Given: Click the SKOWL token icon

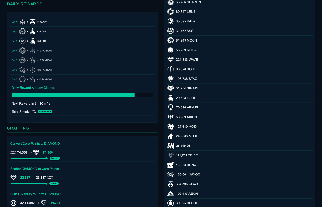Looking at the screenshot, I should (x=170, y=88).
